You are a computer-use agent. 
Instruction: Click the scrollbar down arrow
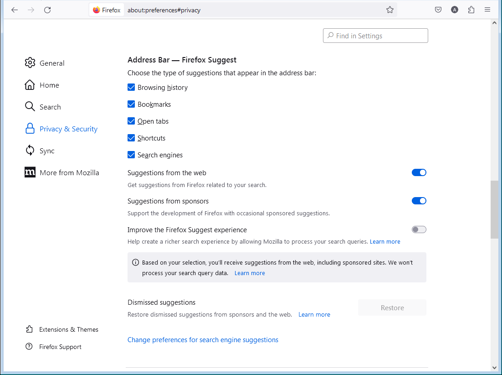pos(494,368)
